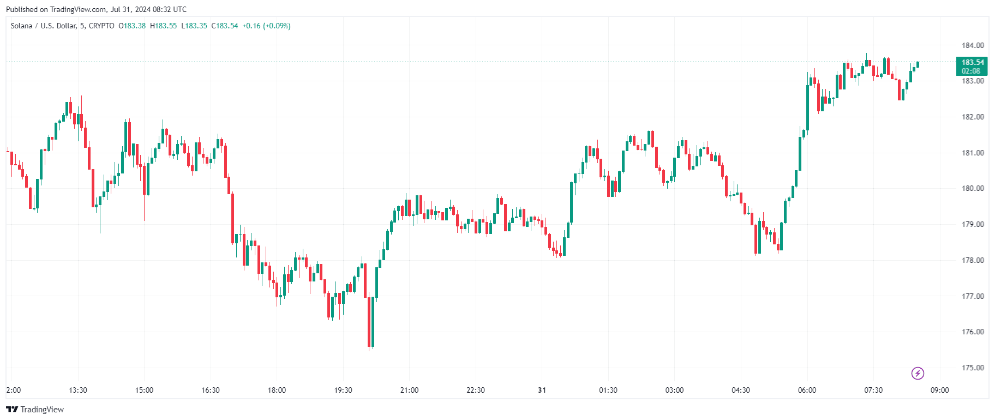The image size is (995, 420).
Task: Click the 22:30 time axis label
Action: 476,390
